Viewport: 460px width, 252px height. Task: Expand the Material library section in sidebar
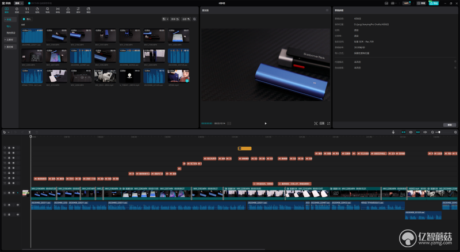click(9, 47)
